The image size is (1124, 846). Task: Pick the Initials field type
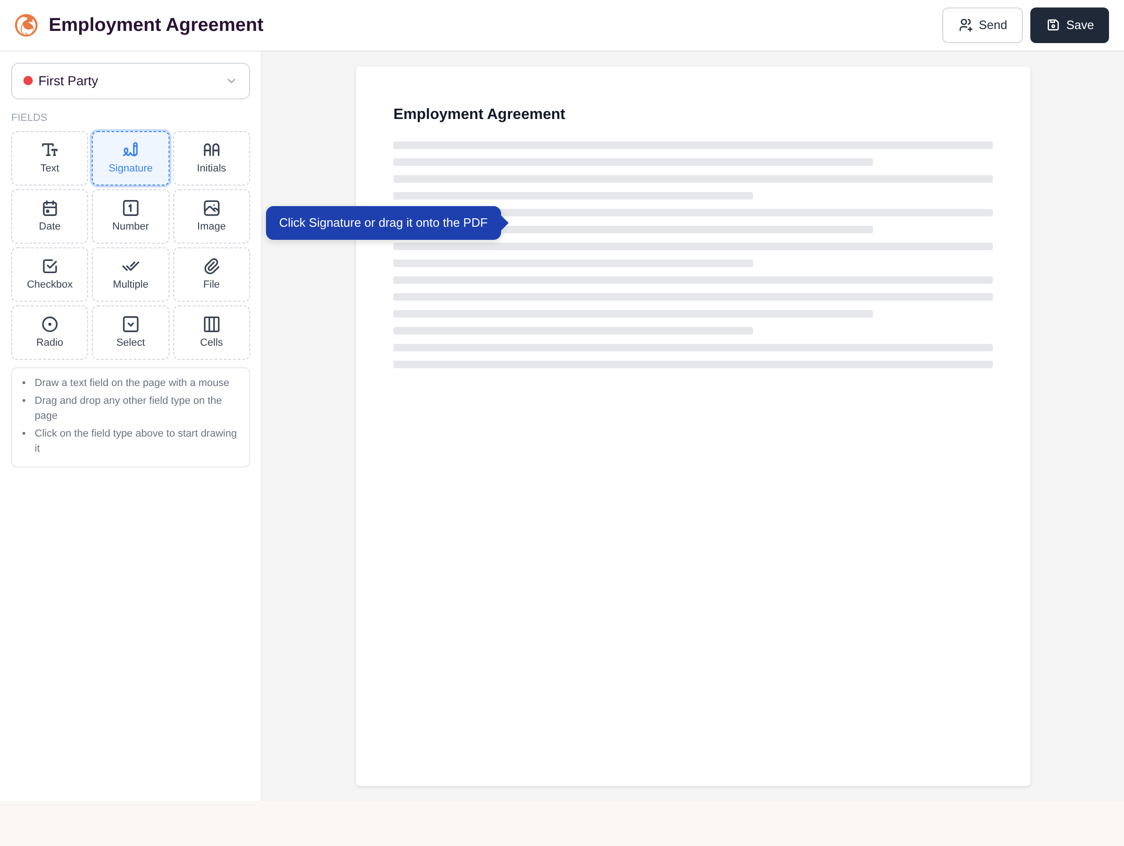point(211,158)
